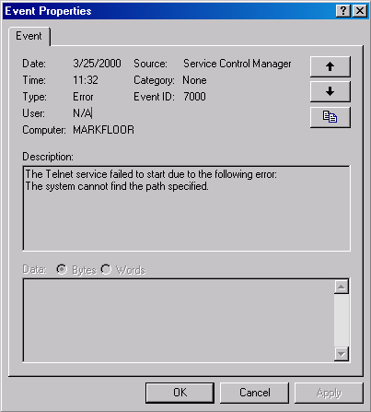Click the data box scrollbar track

coord(342,321)
